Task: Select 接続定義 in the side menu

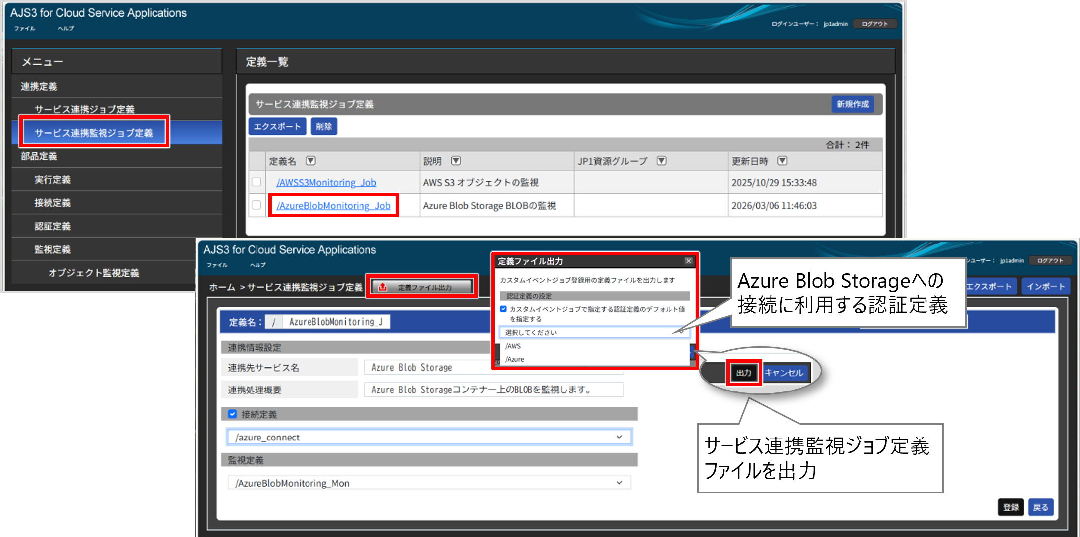Action: [52, 202]
